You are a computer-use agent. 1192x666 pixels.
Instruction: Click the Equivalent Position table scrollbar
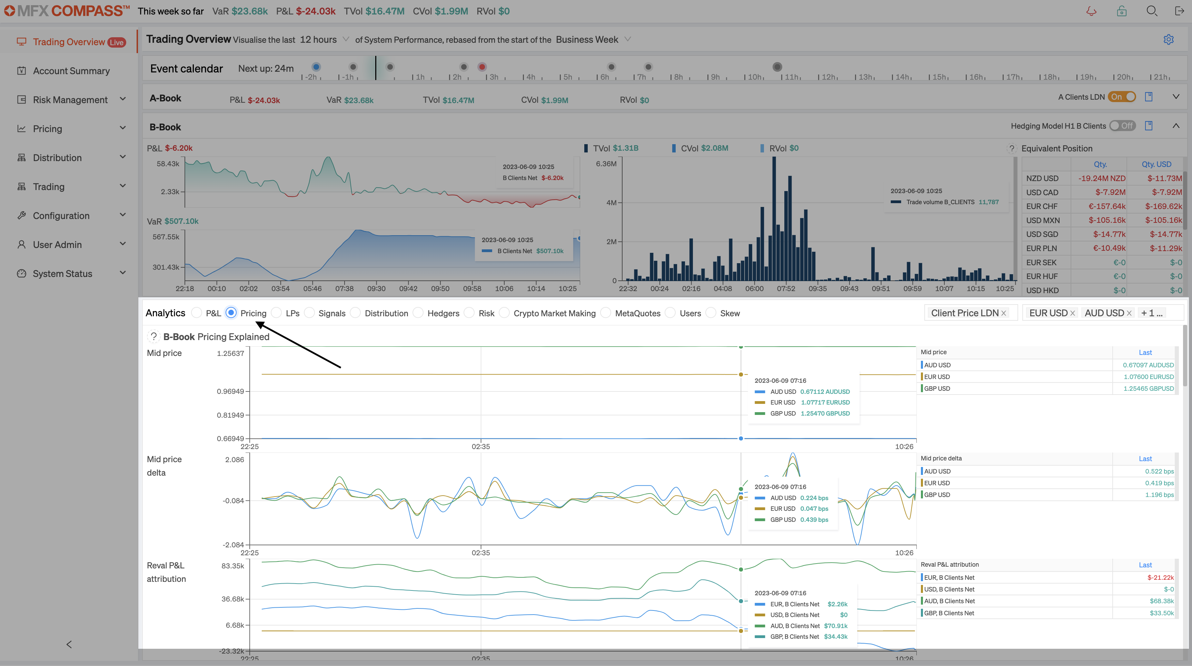click(1185, 200)
